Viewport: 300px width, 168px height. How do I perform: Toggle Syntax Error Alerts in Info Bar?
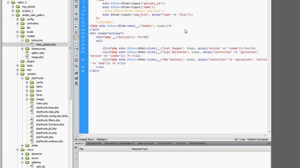tap(76, 37)
